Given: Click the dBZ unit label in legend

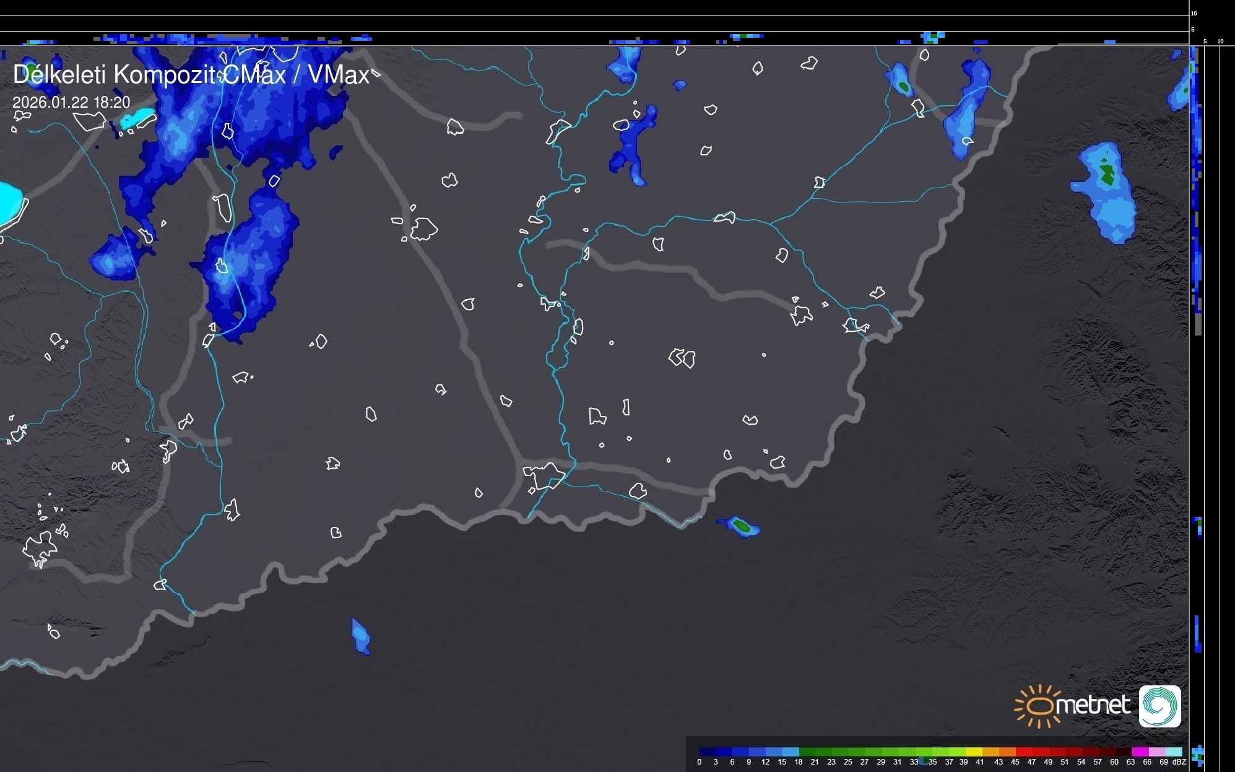Looking at the screenshot, I should pos(1179,762).
